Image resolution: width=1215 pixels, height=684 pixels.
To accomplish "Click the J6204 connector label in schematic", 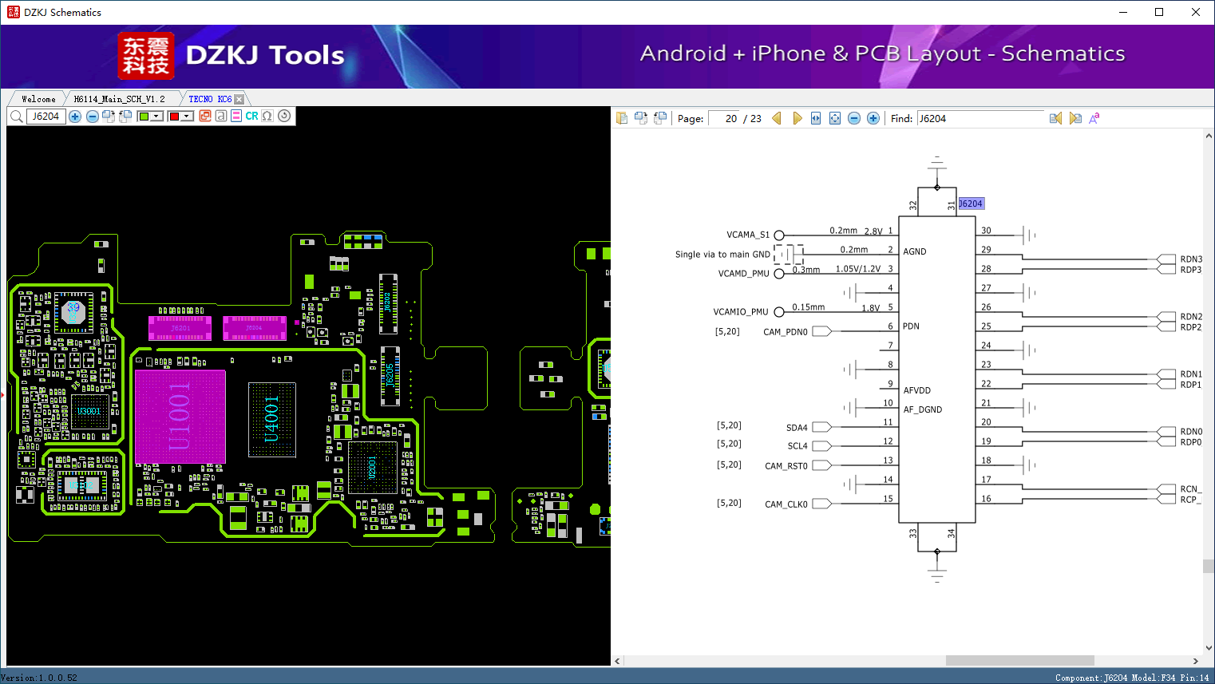I will pyautogui.click(x=971, y=204).
